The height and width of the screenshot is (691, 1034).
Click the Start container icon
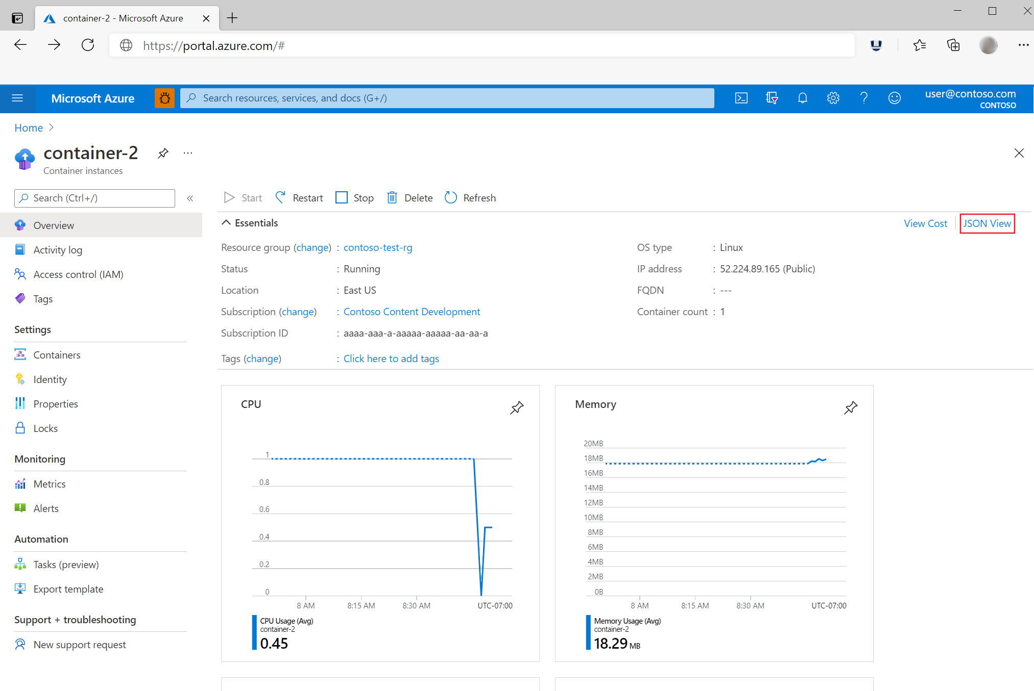point(230,198)
